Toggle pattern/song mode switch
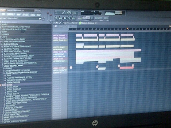Screen dimensions: 171x128 (80, 18)
